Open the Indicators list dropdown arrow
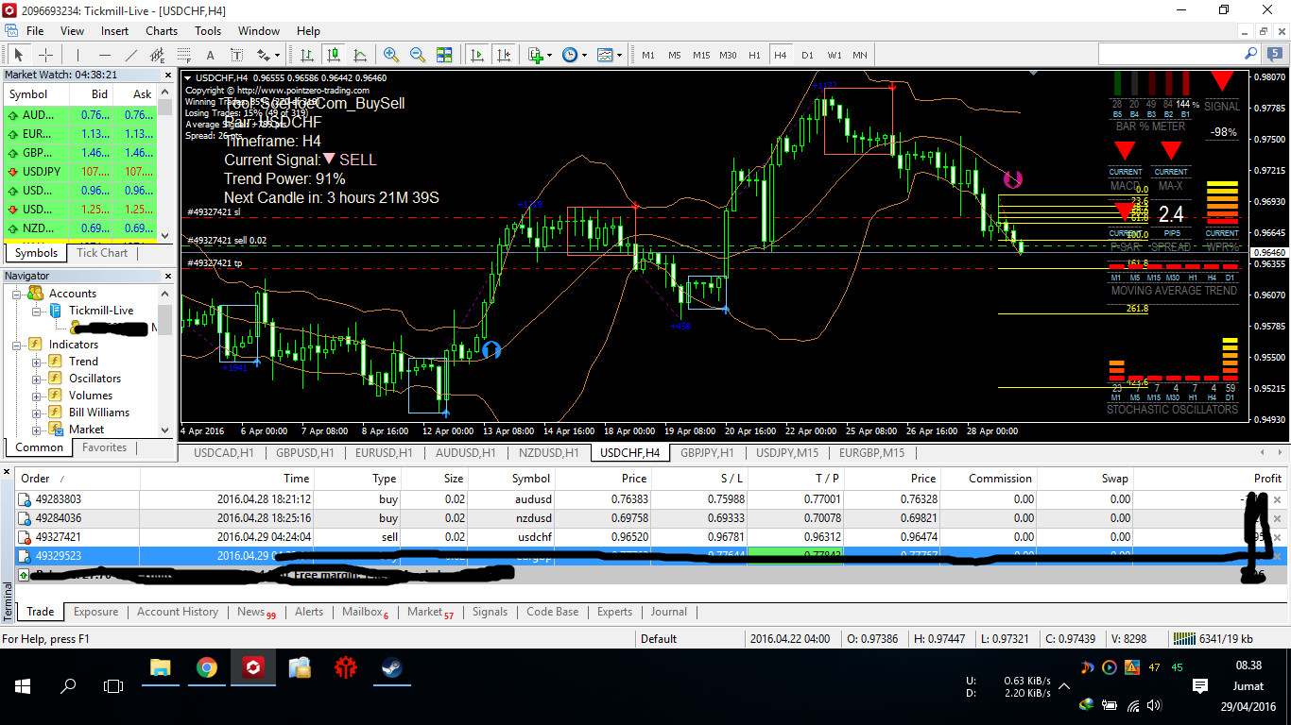Image resolution: width=1291 pixels, height=725 pixels. coord(549,55)
